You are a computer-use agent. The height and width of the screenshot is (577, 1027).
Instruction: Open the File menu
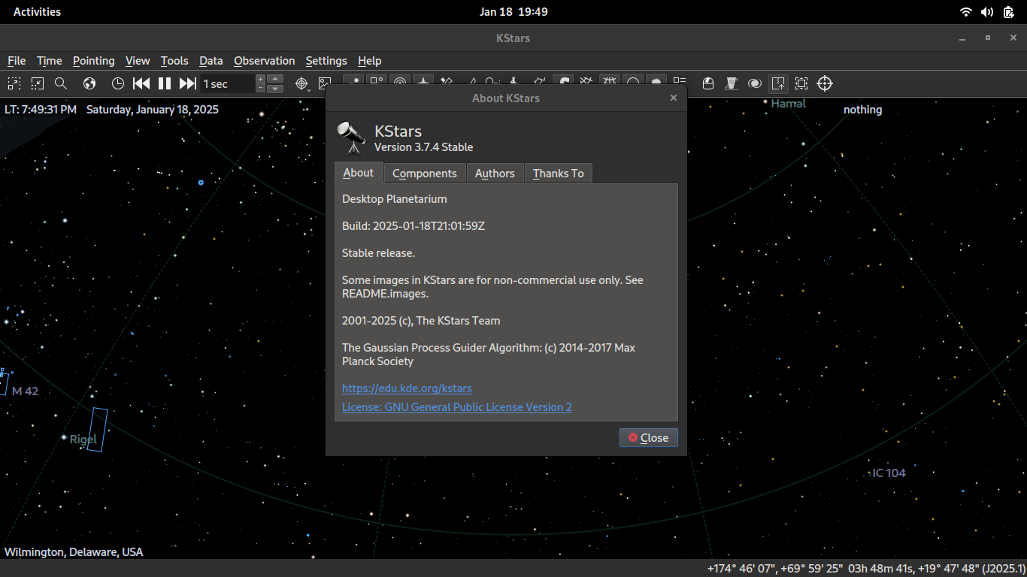tap(17, 61)
